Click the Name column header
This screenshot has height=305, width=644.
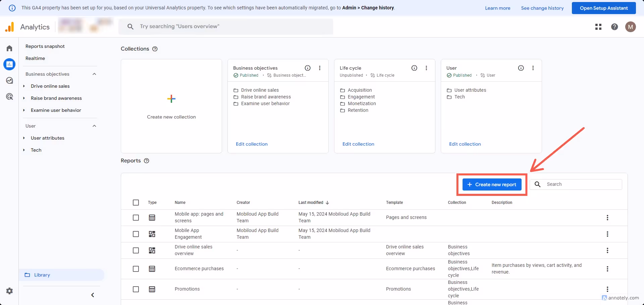click(180, 203)
